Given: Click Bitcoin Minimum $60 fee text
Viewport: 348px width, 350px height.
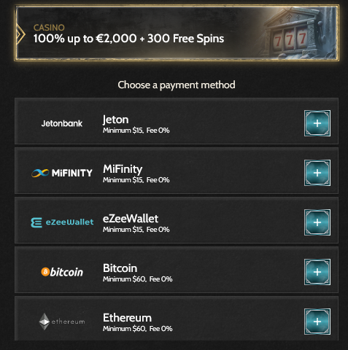Looking at the screenshot, I should click(x=137, y=279).
